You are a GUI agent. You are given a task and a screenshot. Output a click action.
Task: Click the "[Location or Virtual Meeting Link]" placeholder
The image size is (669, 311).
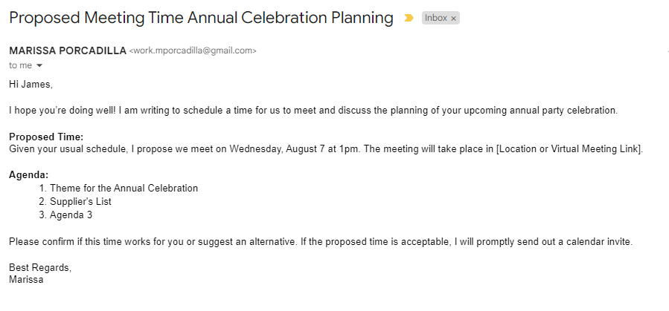569,149
